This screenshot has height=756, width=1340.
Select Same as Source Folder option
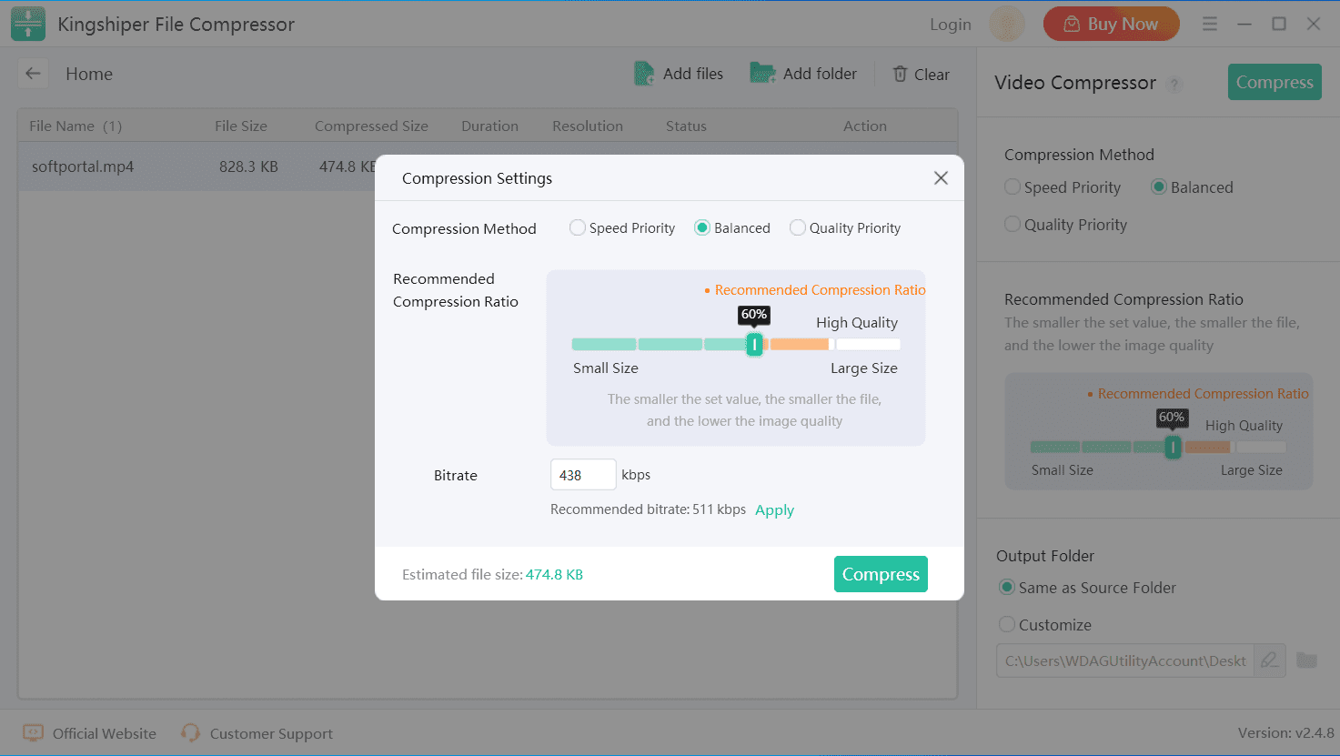pos(1008,588)
